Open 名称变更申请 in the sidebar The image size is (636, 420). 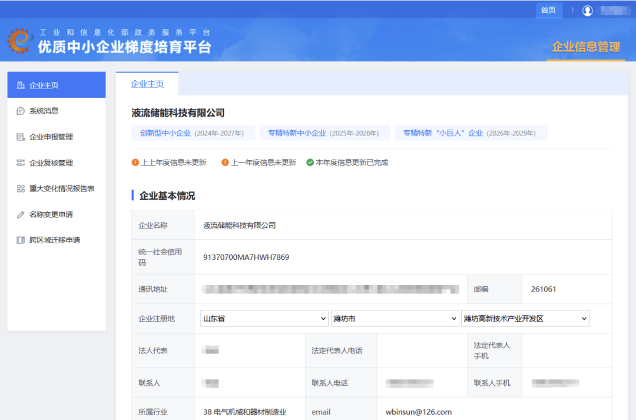(x=57, y=214)
